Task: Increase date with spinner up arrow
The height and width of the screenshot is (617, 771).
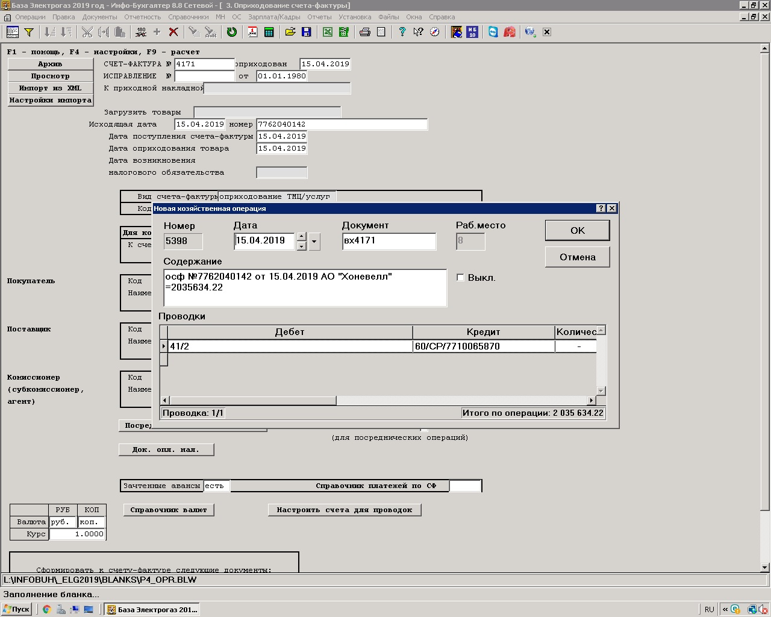Action: [302, 237]
